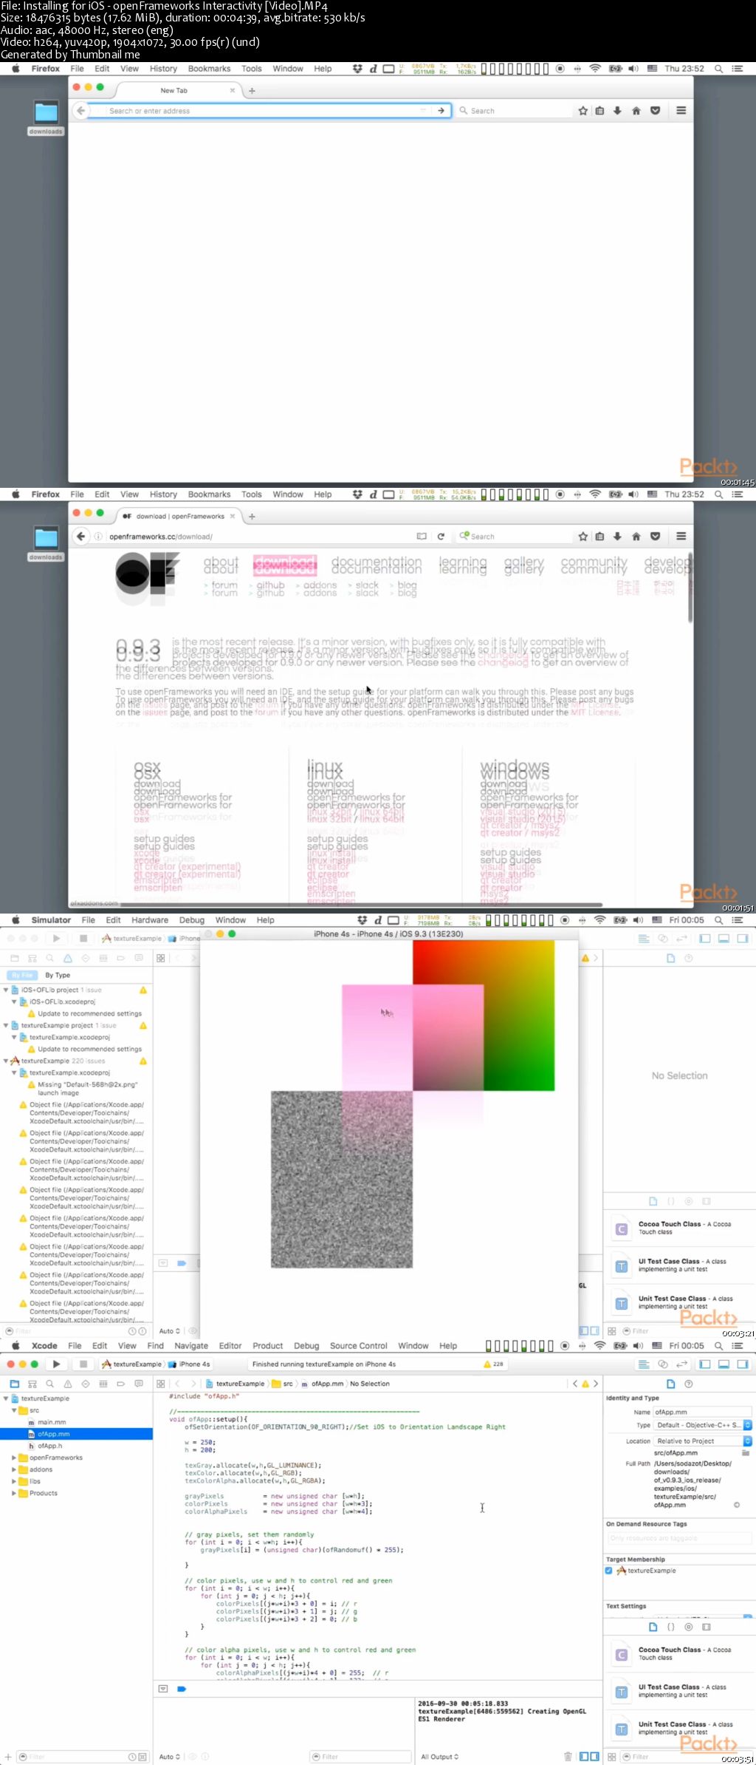Screen dimensions: 756x1765
Task: Expand the Products group in the project navigator
Action: (14, 1493)
